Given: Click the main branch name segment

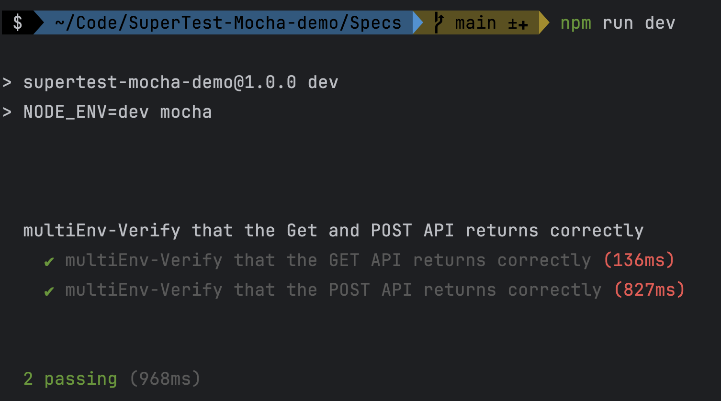Looking at the screenshot, I should [x=475, y=22].
